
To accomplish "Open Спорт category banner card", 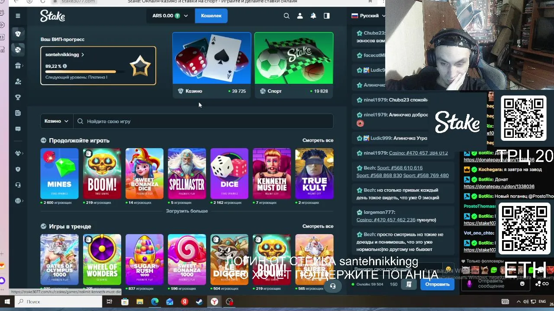I will (x=294, y=65).
